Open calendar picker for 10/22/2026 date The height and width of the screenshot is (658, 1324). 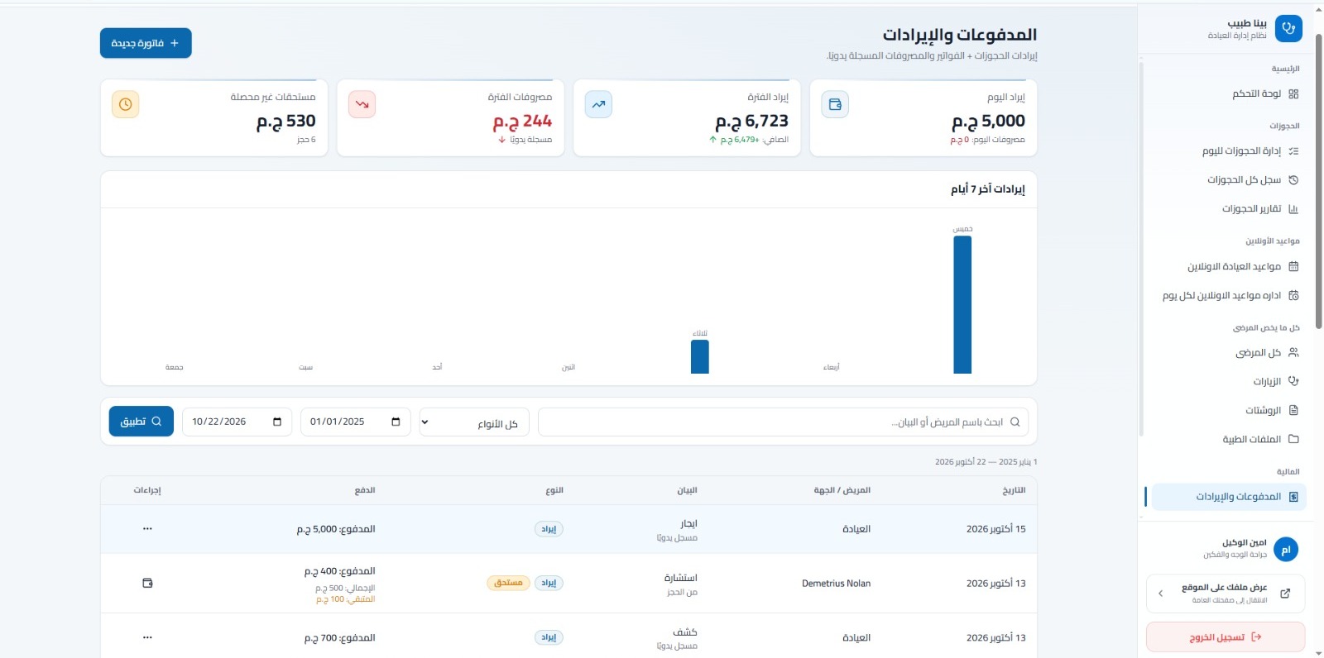click(x=277, y=422)
